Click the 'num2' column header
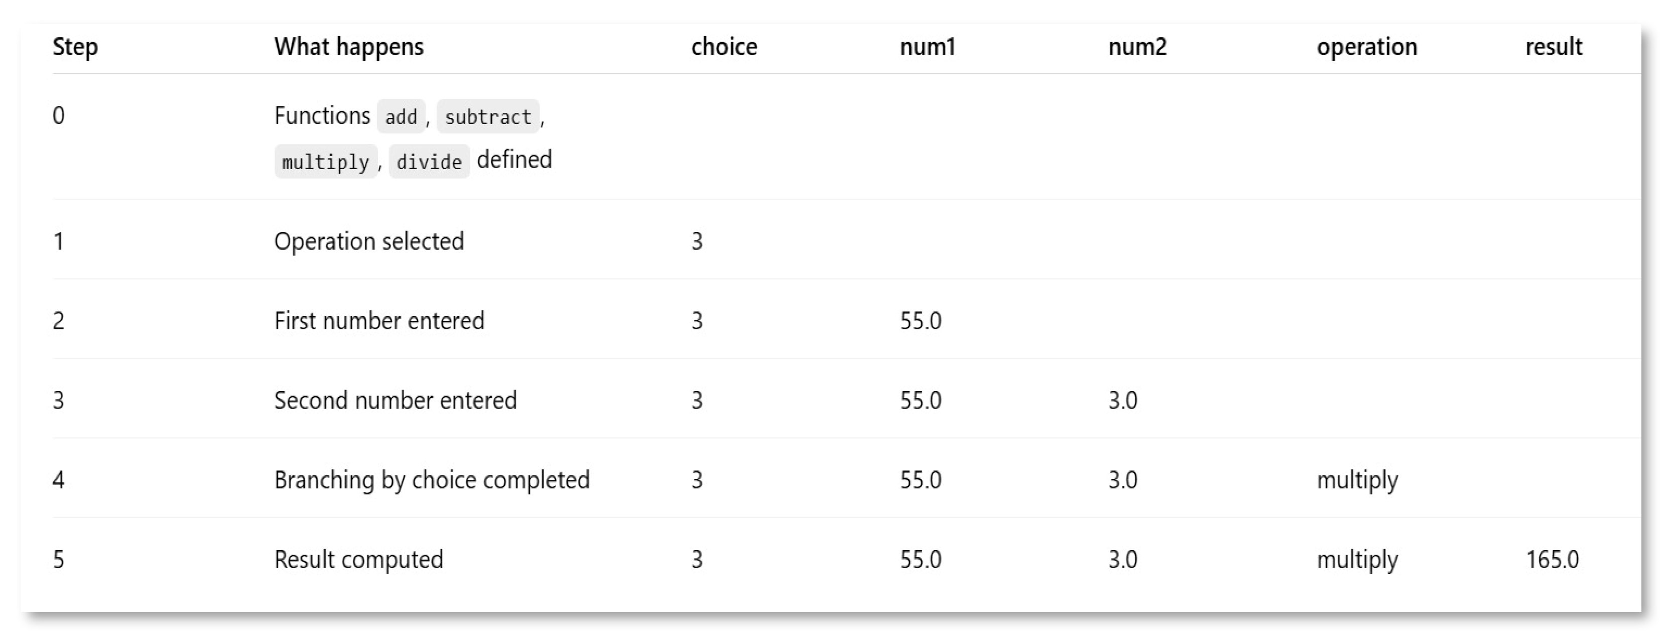 (1137, 47)
